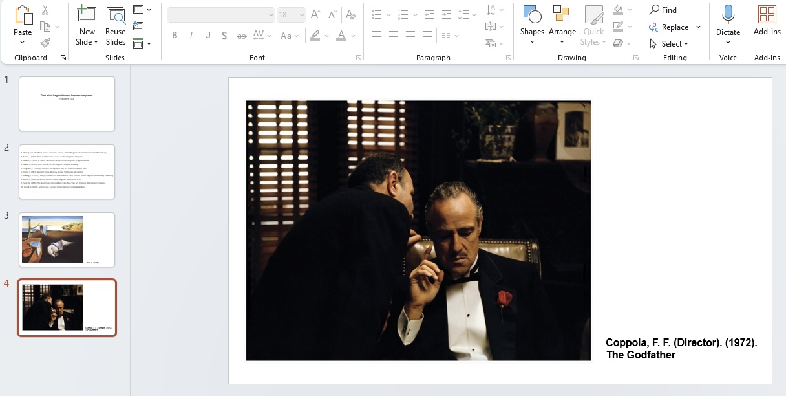This screenshot has height=396, width=786.
Task: Select slide 1 thumbnail
Action: pos(67,104)
